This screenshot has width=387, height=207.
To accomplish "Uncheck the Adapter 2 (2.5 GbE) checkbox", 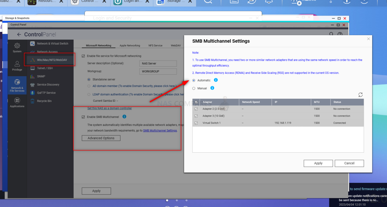I will [x=196, y=109].
